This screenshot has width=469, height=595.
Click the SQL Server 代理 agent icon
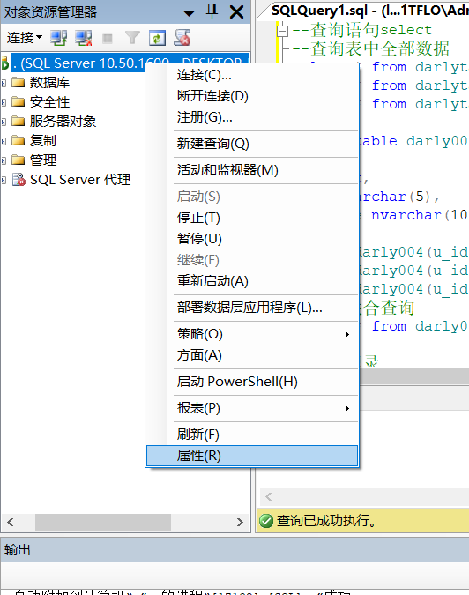tap(19, 180)
